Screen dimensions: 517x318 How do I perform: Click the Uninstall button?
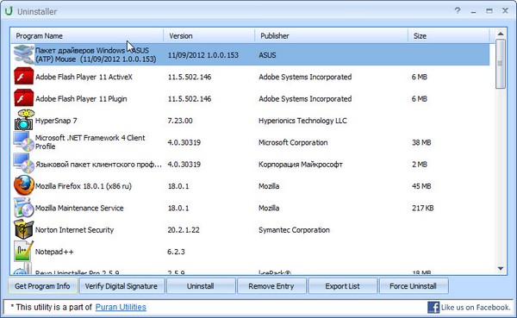(201, 286)
